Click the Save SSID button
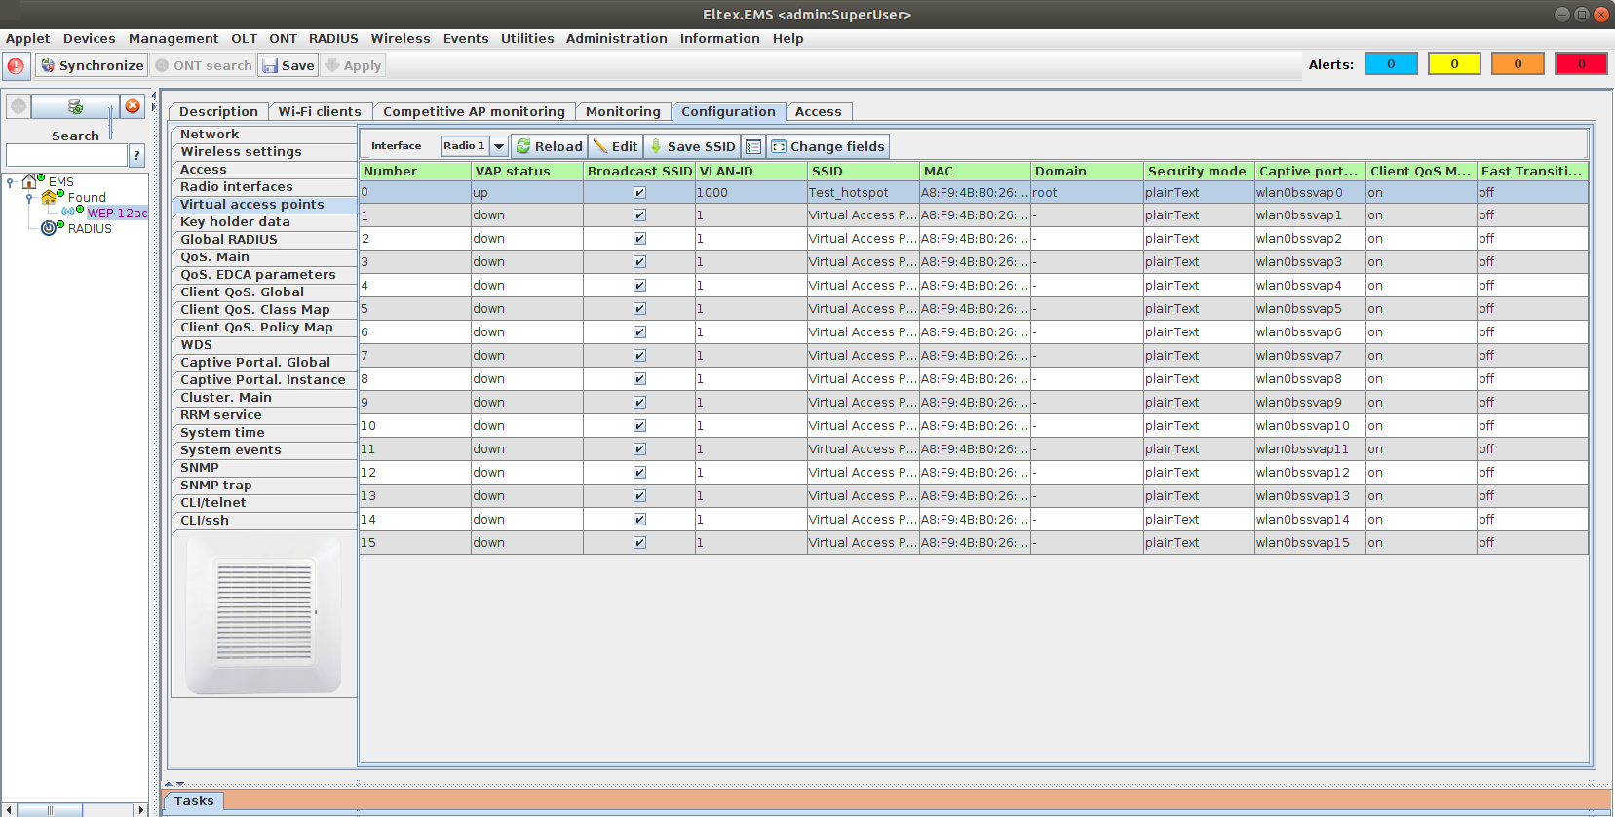 (x=692, y=146)
